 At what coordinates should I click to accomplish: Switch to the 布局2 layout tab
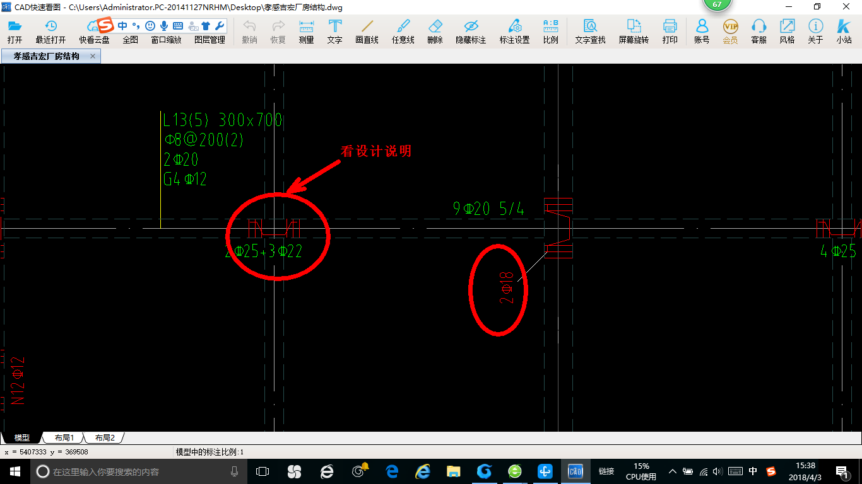(104, 437)
